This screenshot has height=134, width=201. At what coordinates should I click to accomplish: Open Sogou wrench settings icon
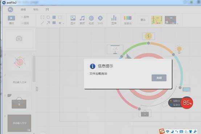195,131
